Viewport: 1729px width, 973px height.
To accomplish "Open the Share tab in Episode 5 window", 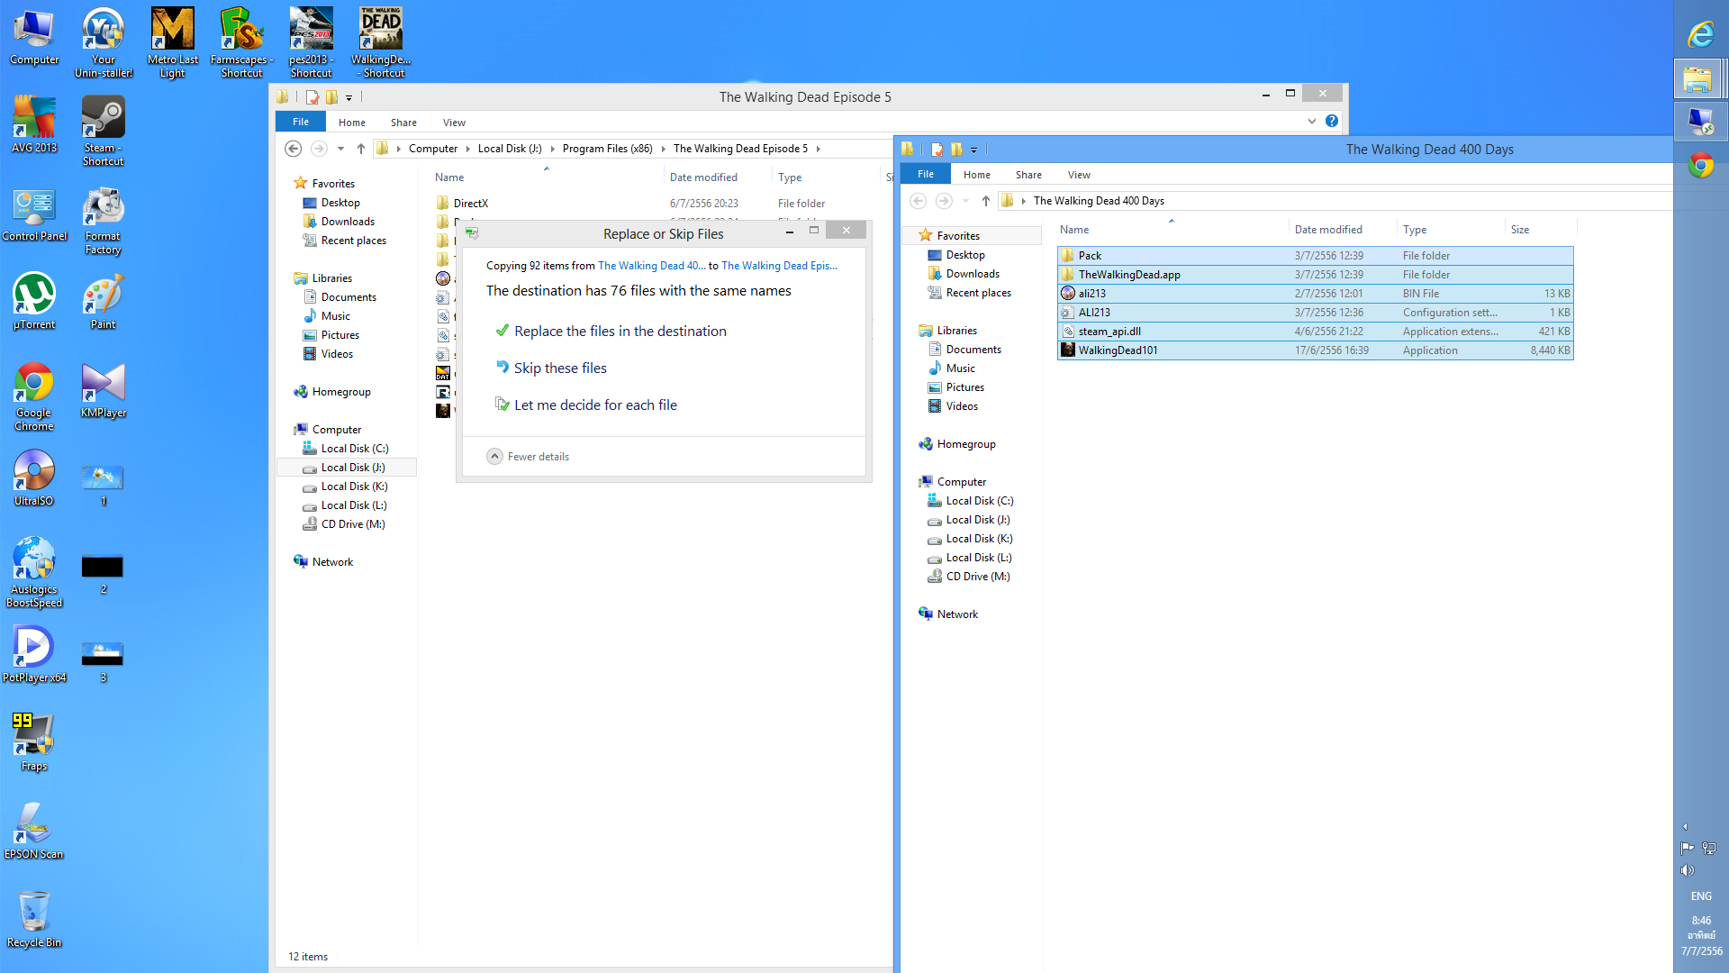I will pos(403,123).
